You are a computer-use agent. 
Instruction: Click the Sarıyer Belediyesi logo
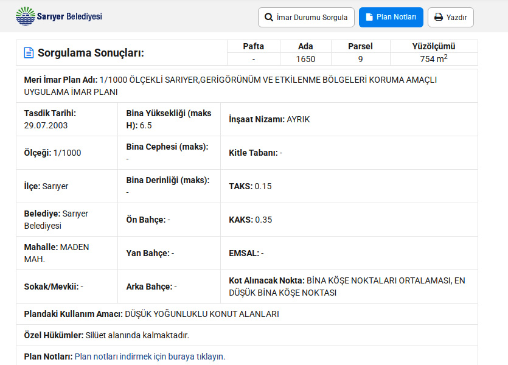[x=58, y=16]
